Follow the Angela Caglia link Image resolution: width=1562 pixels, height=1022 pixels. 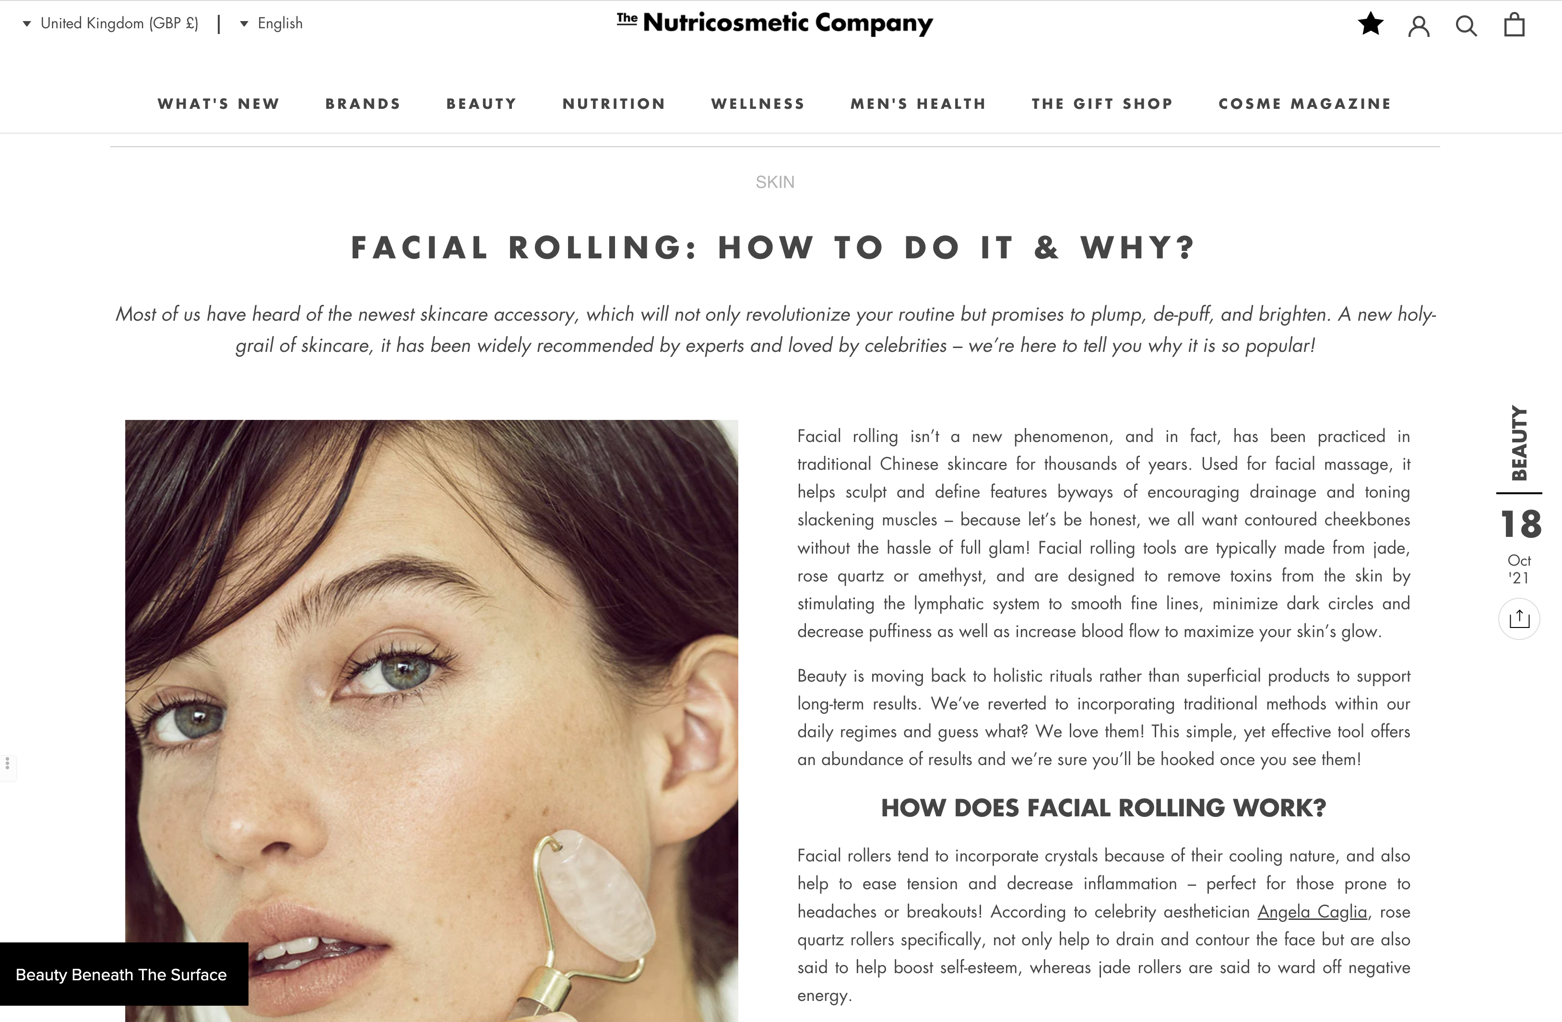point(1312,912)
